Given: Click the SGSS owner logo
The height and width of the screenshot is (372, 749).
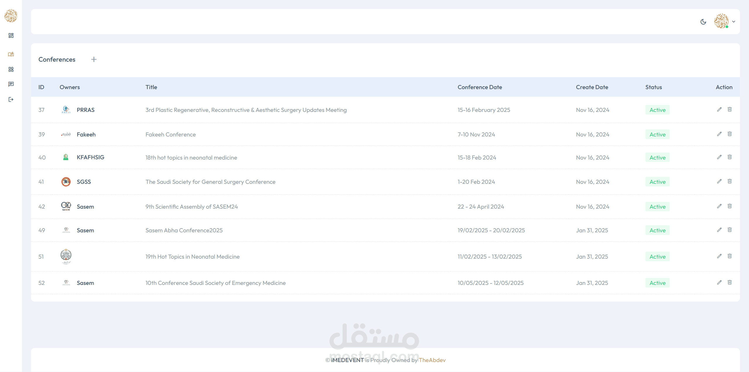Looking at the screenshot, I should click(x=66, y=181).
